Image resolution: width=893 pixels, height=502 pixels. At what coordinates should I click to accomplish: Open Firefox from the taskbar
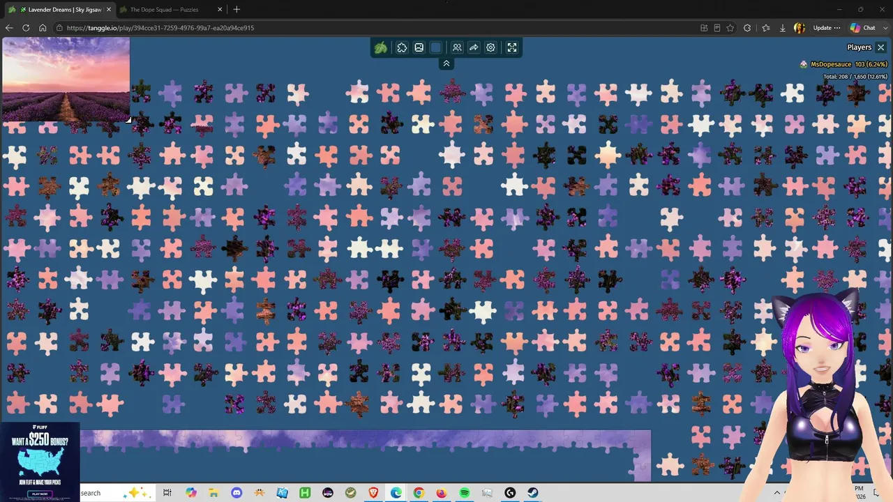pos(442,493)
